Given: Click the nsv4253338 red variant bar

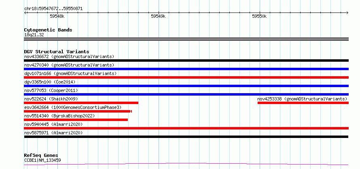Looking at the screenshot, I should (x=303, y=103).
